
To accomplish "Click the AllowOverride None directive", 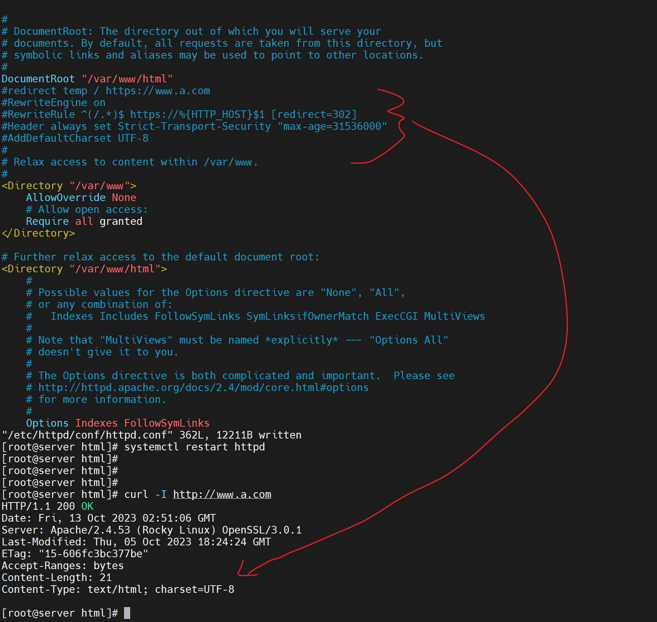I will click(81, 198).
